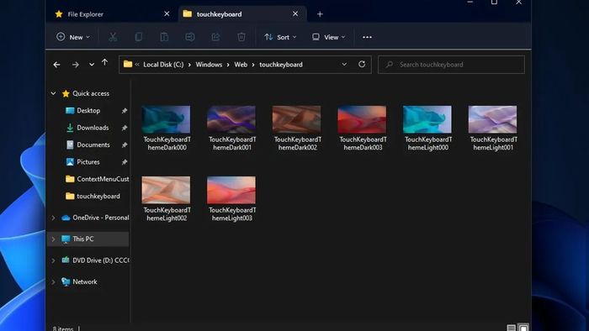The image size is (589, 331).
Task: Click touchkeyboard in the address breadcrumb
Action: (281, 65)
